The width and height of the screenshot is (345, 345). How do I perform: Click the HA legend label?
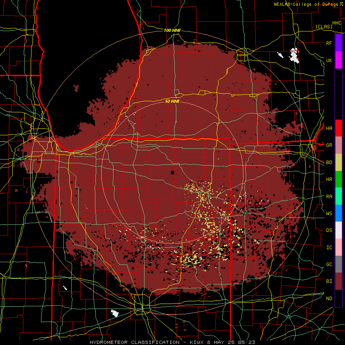pos(329,128)
